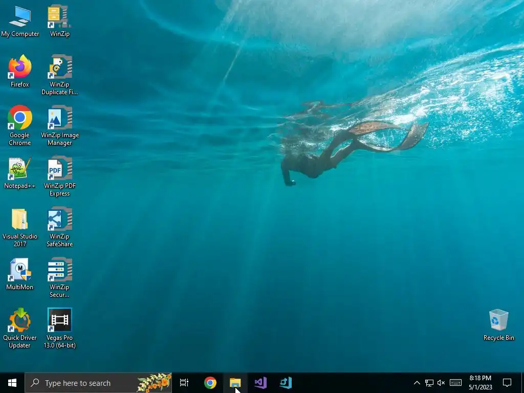524x393 pixels.
Task: Select the My Computer desktop icon
Action: coord(20,20)
